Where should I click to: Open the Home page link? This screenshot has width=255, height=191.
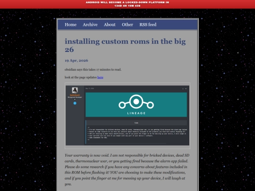point(70,25)
